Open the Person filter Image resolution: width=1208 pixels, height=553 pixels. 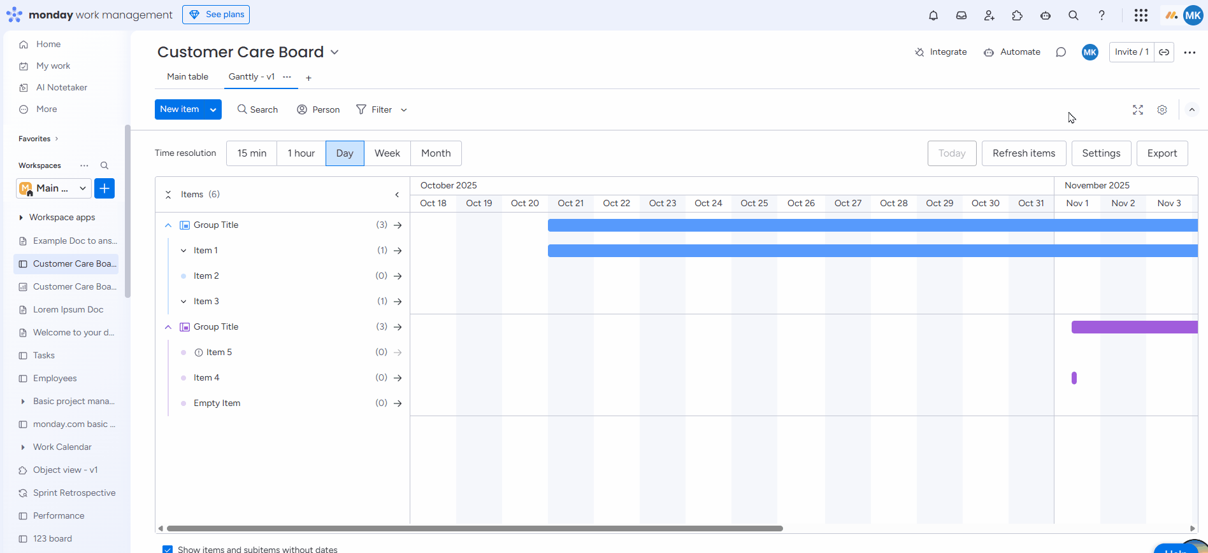tap(318, 109)
